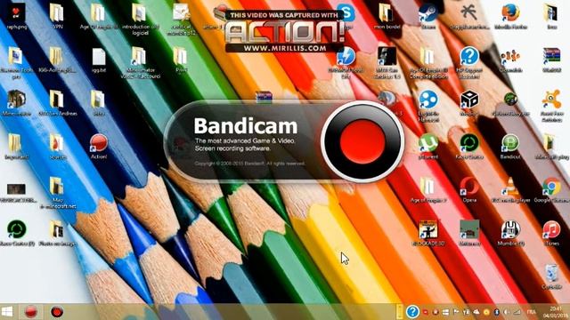Launch the Minecraft launcher shortcut
The width and height of the screenshot is (570, 320).
pyautogui.click(x=16, y=103)
